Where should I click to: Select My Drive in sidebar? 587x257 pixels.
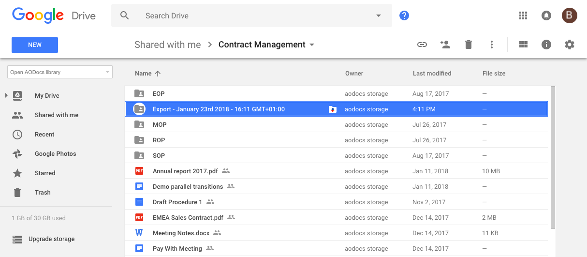(47, 96)
